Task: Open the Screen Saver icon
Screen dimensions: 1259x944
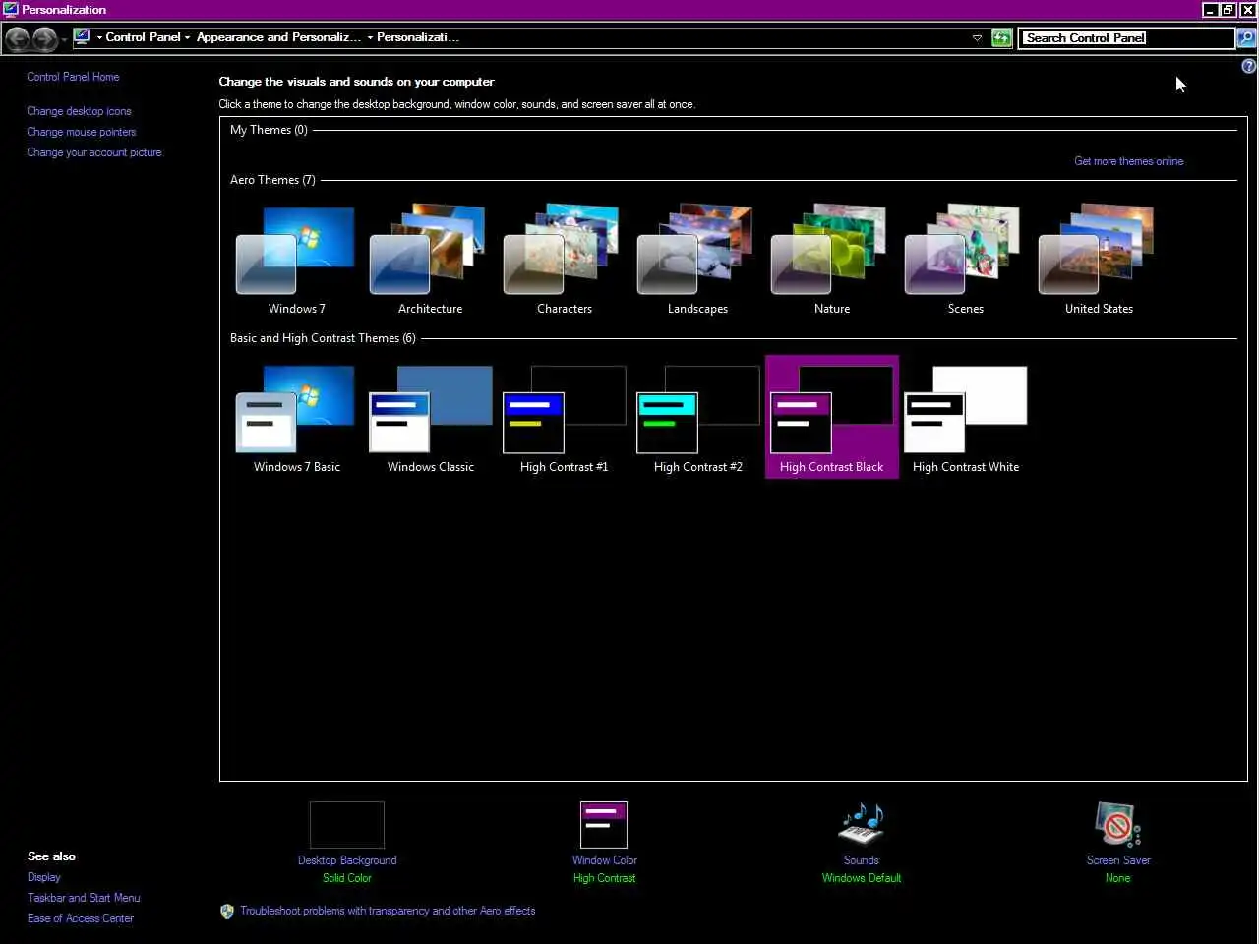Action: pos(1118,825)
